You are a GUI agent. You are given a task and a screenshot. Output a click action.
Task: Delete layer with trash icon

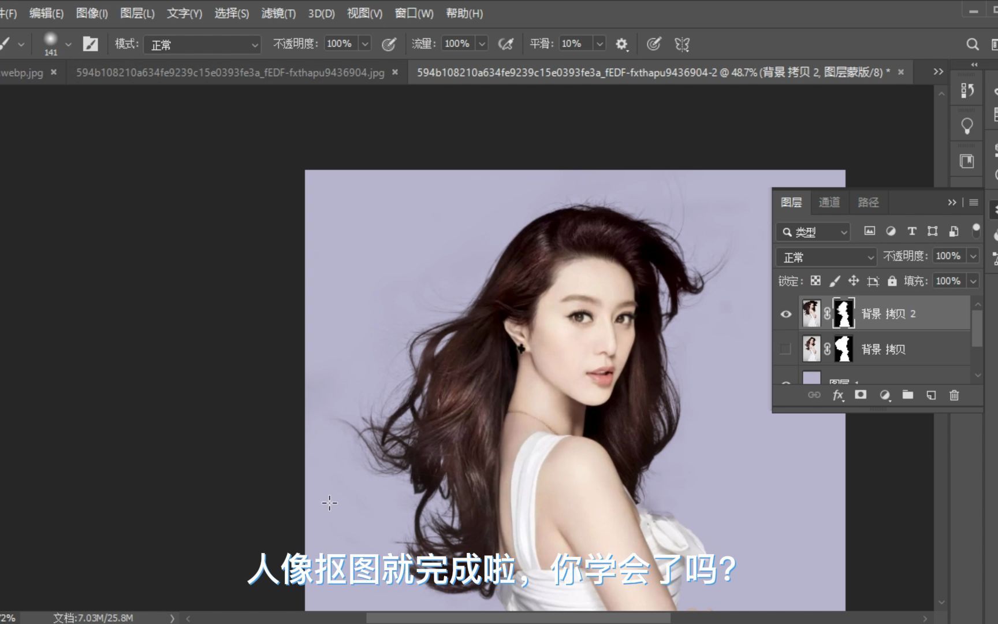tap(954, 395)
